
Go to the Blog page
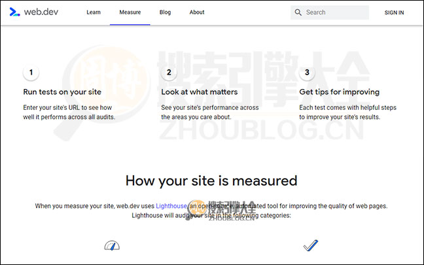click(165, 12)
